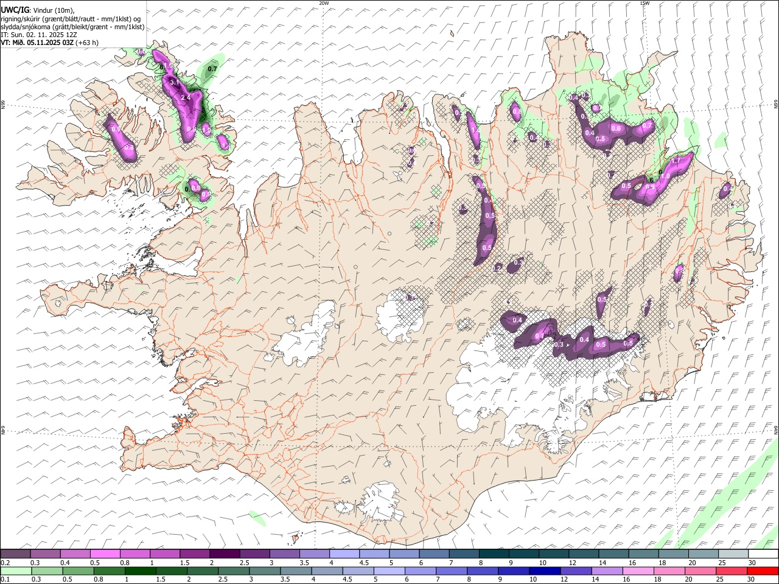Select hot pink 20 swatch in lower legend row
This screenshot has width=779, height=584.
coord(700,571)
